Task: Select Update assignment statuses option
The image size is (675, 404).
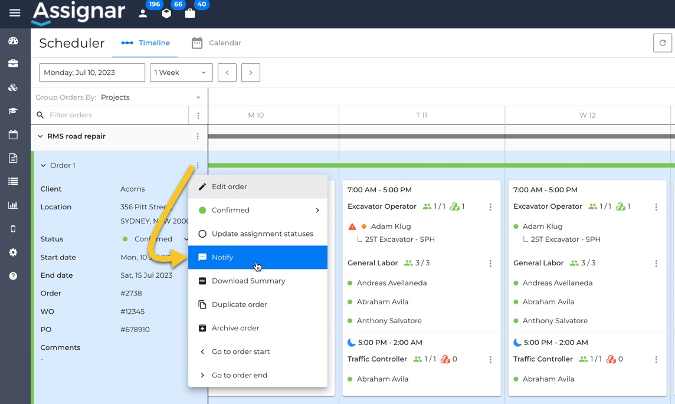Action: pyautogui.click(x=262, y=234)
